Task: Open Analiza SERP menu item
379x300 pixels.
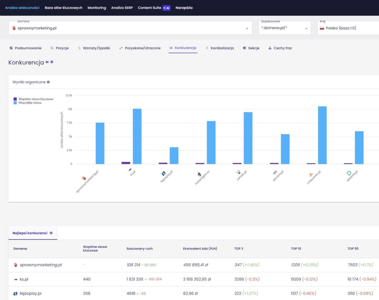Action: [x=122, y=8]
